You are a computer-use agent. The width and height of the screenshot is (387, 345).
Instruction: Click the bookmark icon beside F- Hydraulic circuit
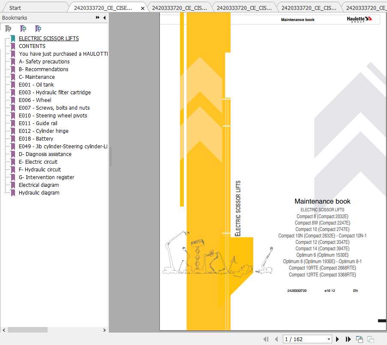click(x=13, y=170)
